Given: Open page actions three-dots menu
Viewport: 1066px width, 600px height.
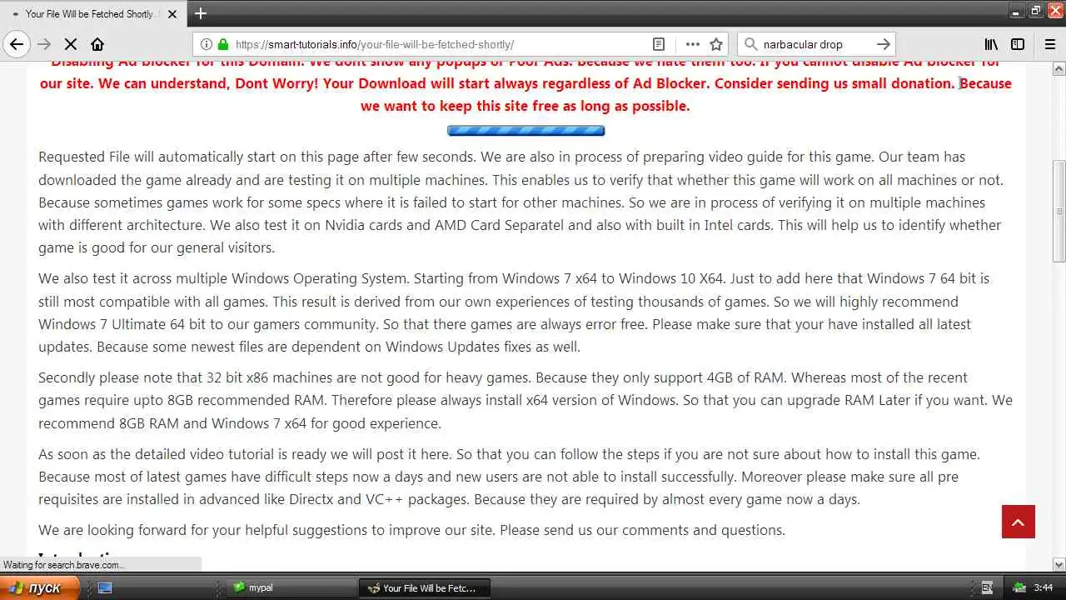Looking at the screenshot, I should click(692, 44).
